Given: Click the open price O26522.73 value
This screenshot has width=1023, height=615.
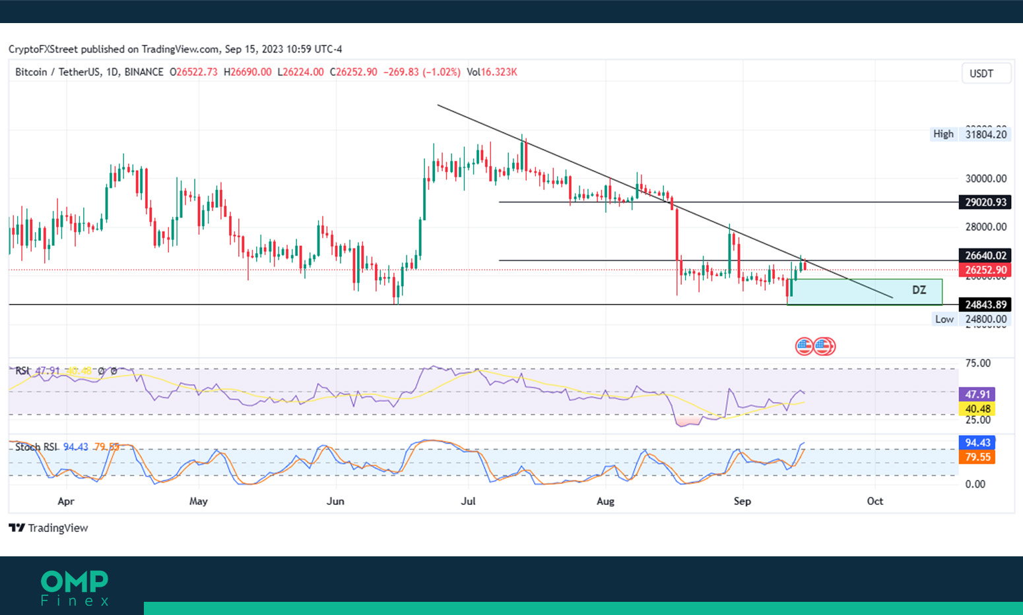Looking at the screenshot, I should (x=193, y=72).
